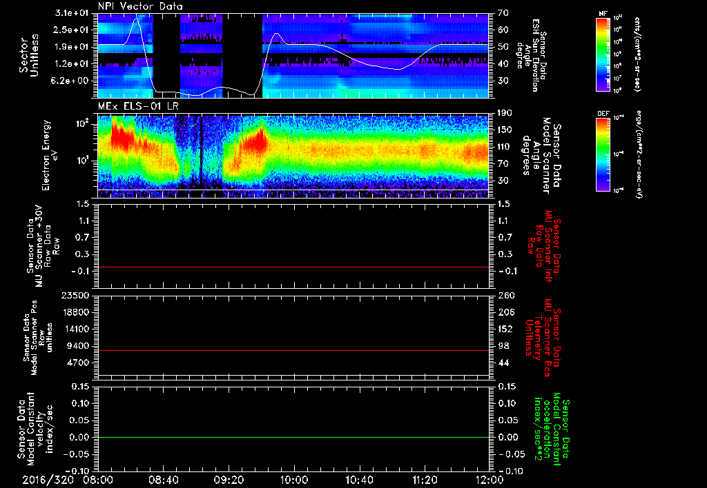Click the red scanner position line
Image resolution: width=707 pixels, height=488 pixels.
click(293, 350)
